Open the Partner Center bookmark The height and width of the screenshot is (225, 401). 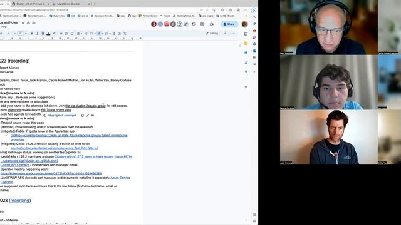pos(148,16)
